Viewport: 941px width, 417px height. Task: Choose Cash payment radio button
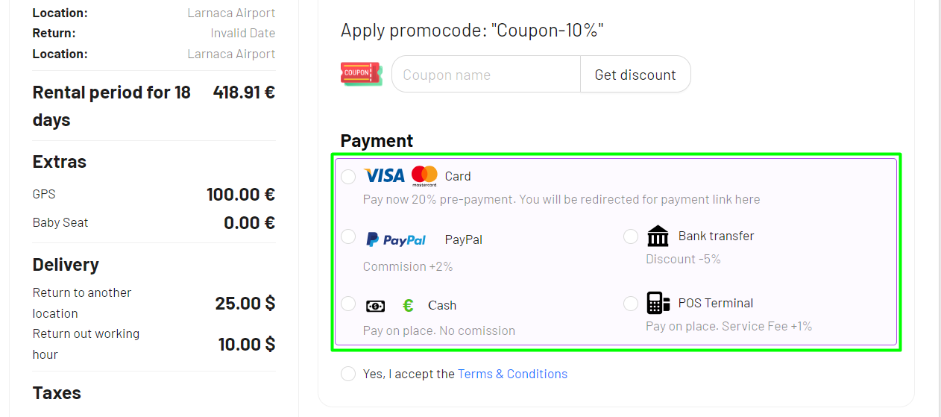tap(348, 304)
